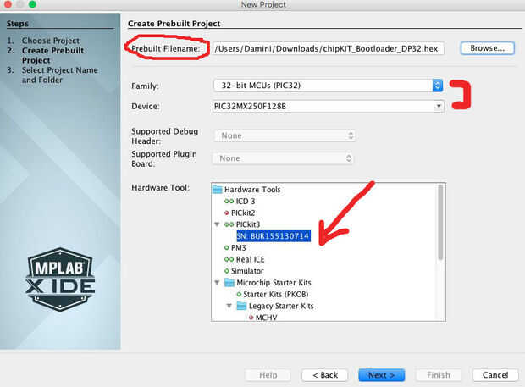
Task: Click the Prebuilt Filename path field
Action: pos(329,48)
